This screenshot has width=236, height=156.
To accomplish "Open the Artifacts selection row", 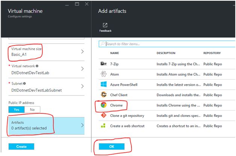I will [45, 126].
